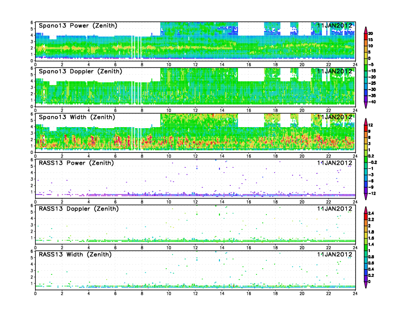Click the "Spano13 Doppler (Zenith)" panel title

tap(80, 72)
